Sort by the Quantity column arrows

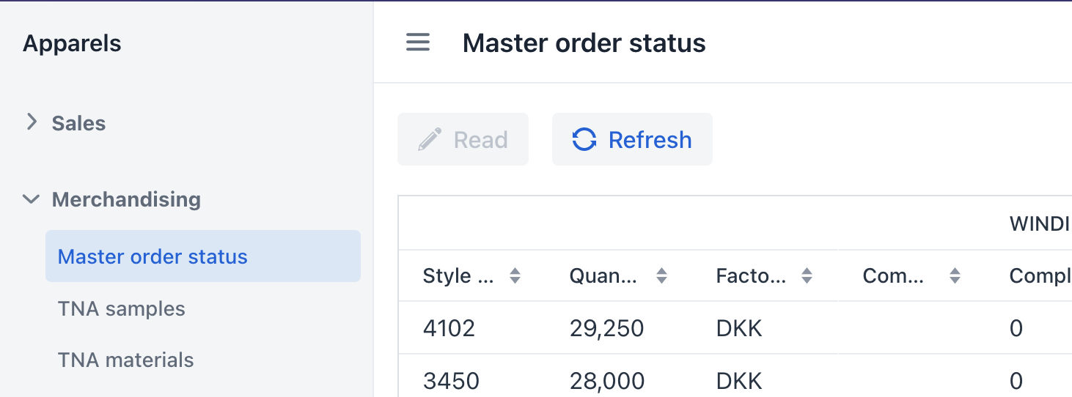pyautogui.click(x=661, y=275)
